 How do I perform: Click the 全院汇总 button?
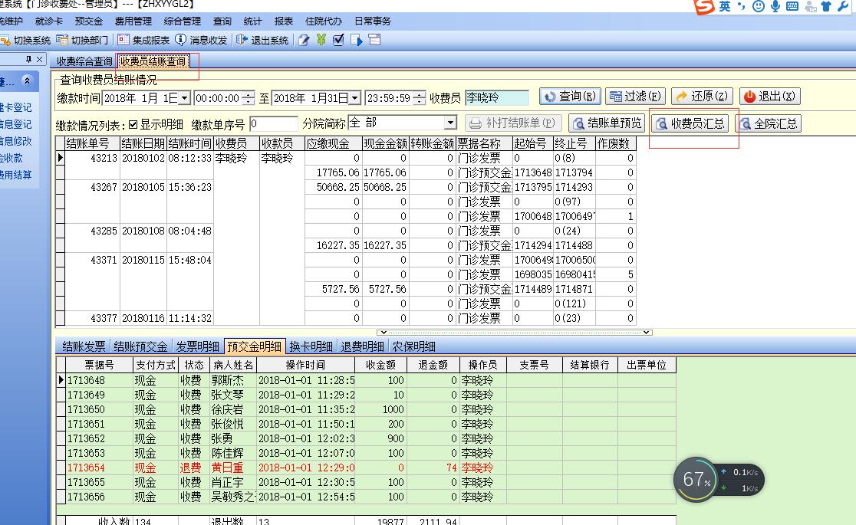pyautogui.click(x=768, y=123)
